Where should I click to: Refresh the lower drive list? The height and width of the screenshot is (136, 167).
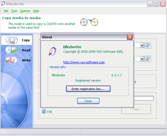(148, 59)
